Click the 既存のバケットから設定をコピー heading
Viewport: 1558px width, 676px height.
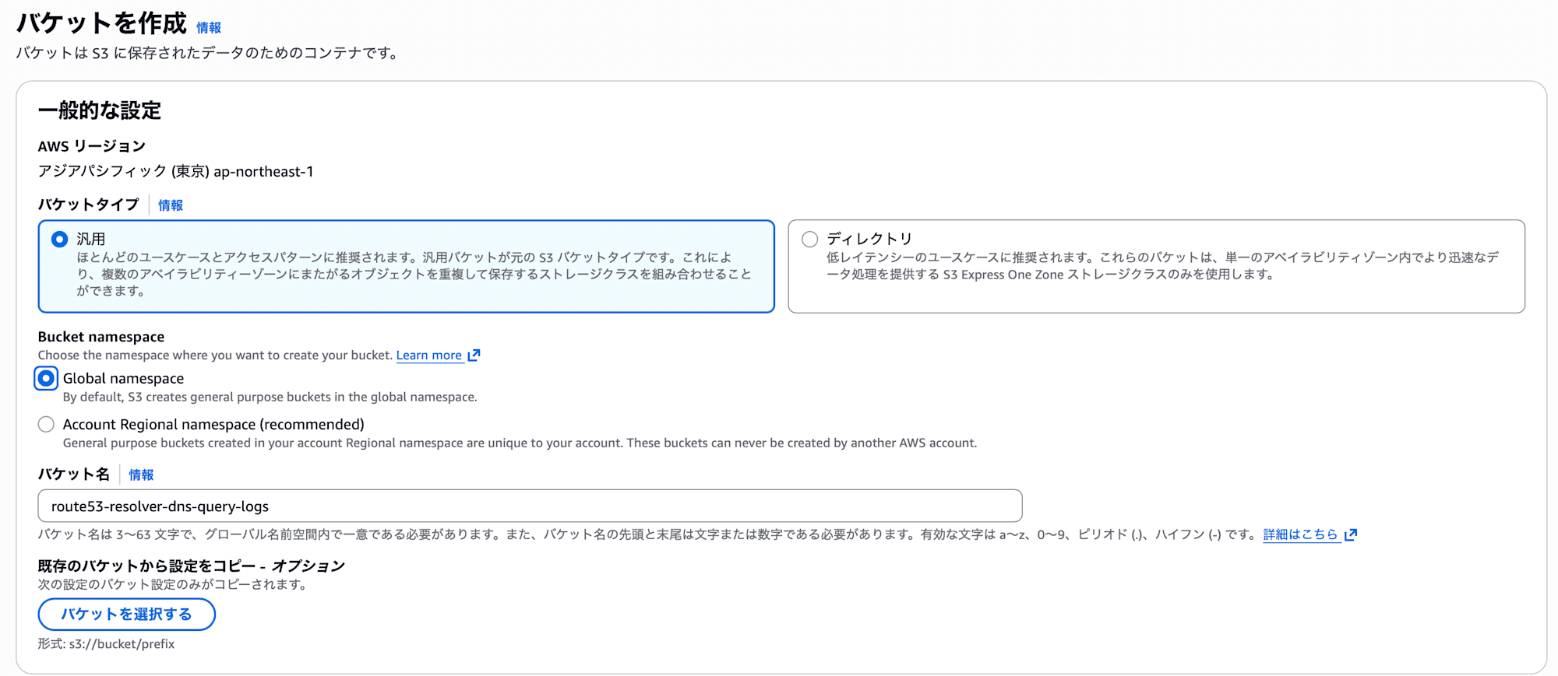(x=191, y=566)
